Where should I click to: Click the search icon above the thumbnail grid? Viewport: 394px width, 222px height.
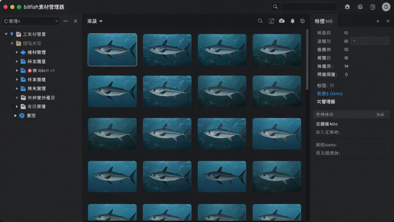click(260, 21)
